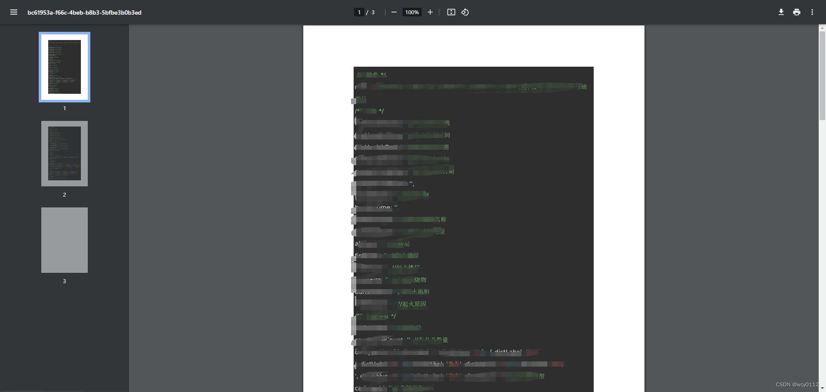The width and height of the screenshot is (826, 392).
Task: Select page 3 thumbnail
Action: (65, 240)
